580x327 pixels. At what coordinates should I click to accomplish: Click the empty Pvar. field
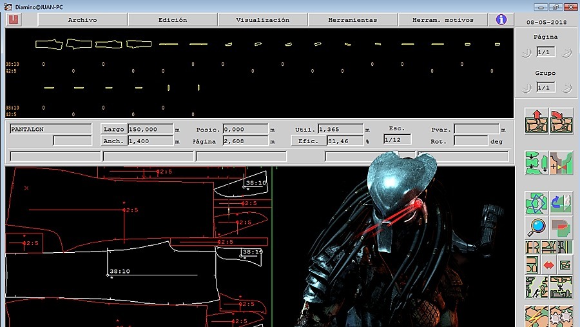click(476, 129)
